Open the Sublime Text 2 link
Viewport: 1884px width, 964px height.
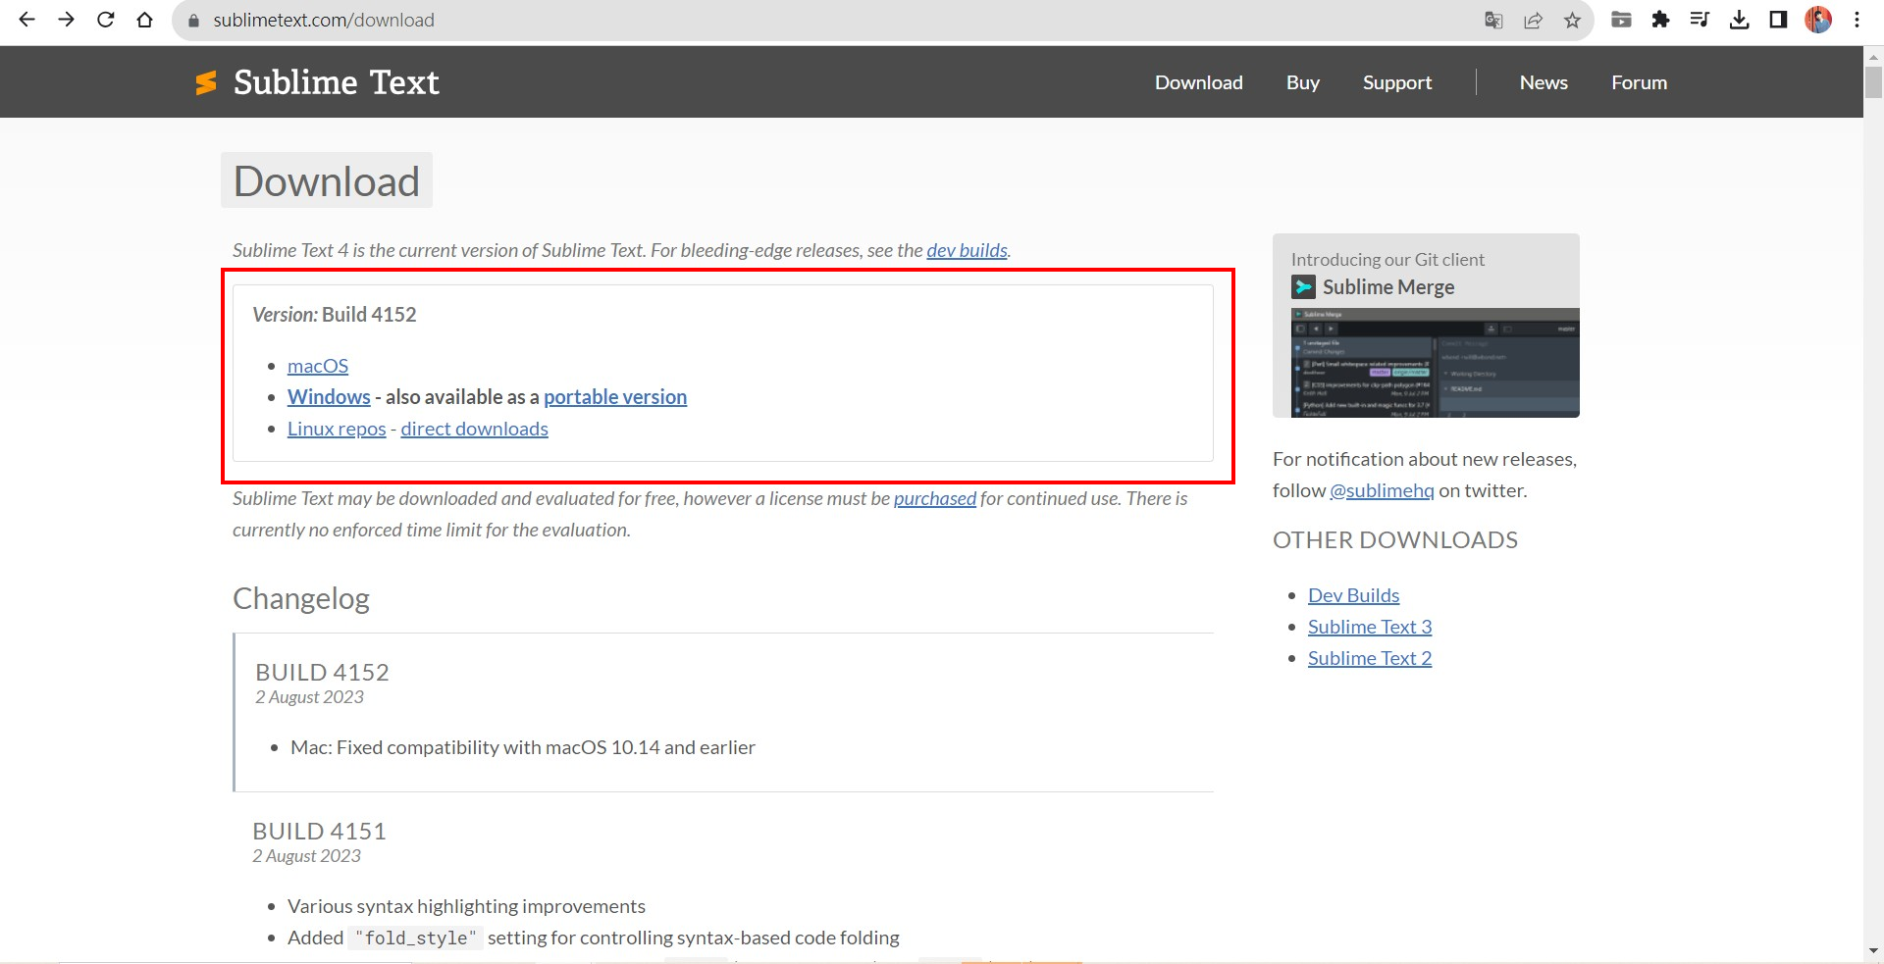click(x=1370, y=658)
